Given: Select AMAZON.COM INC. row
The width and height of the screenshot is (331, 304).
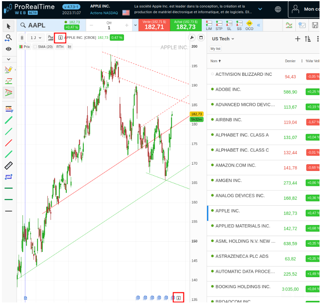Looking at the screenshot, I should pyautogui.click(x=263, y=167).
